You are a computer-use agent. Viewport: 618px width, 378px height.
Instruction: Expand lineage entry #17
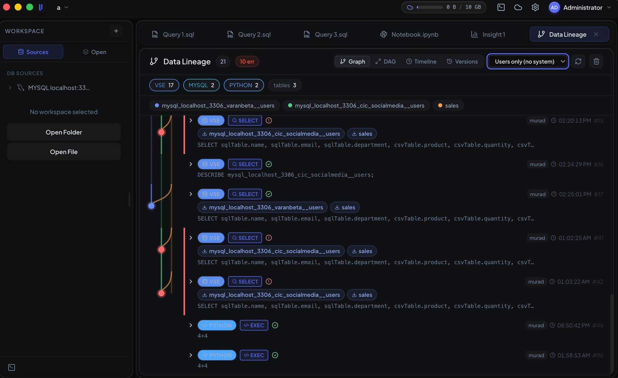pos(190,194)
